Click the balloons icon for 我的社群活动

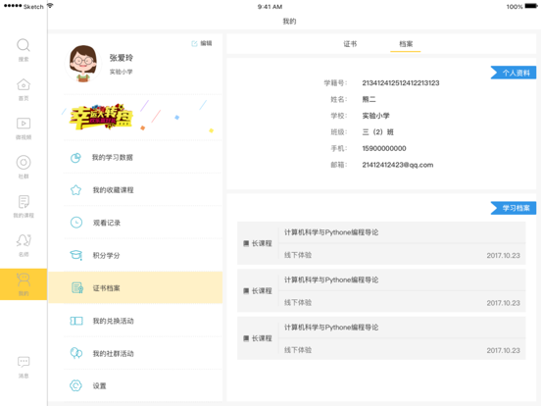(76, 353)
